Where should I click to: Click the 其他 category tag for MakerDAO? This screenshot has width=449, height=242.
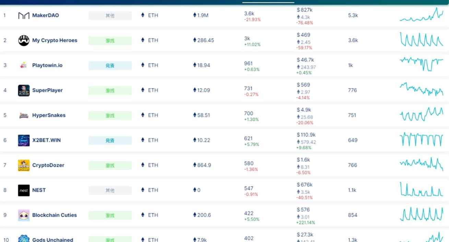coord(110,16)
